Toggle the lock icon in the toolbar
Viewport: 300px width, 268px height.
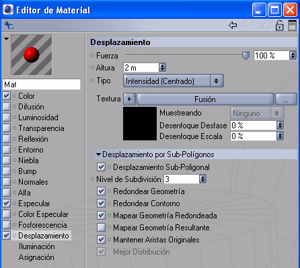click(279, 26)
